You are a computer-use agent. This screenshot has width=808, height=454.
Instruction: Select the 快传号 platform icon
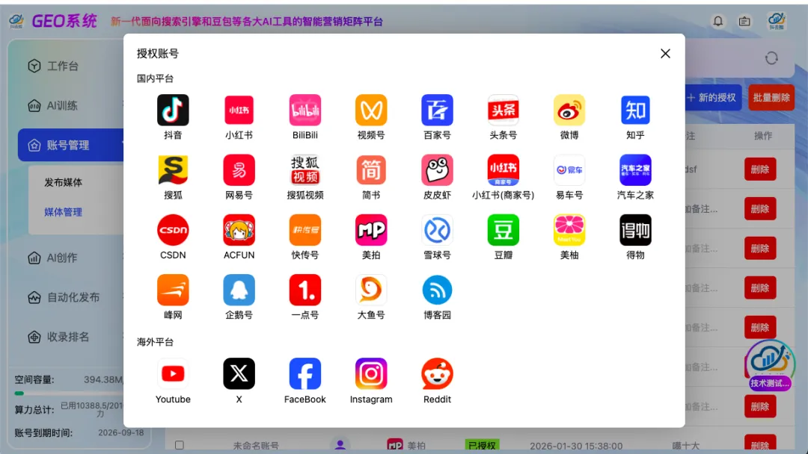pyautogui.click(x=305, y=230)
